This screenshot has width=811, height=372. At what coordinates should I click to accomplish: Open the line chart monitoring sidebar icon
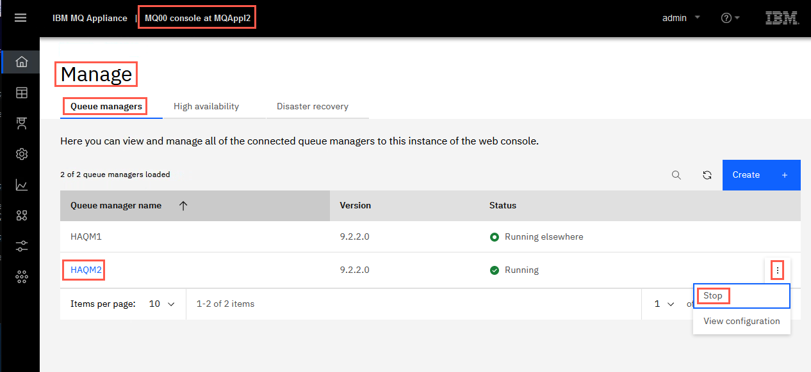[x=22, y=185]
